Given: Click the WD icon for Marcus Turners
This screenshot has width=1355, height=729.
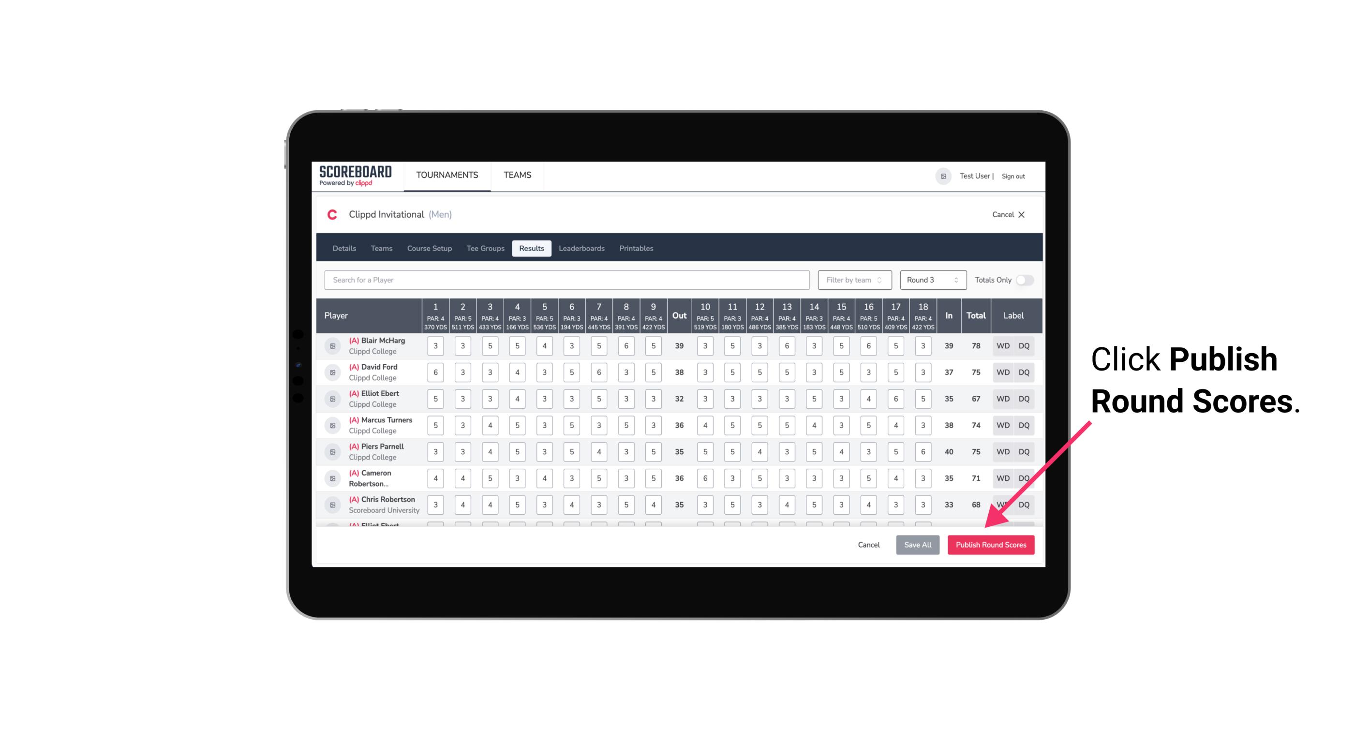Looking at the screenshot, I should (1003, 425).
